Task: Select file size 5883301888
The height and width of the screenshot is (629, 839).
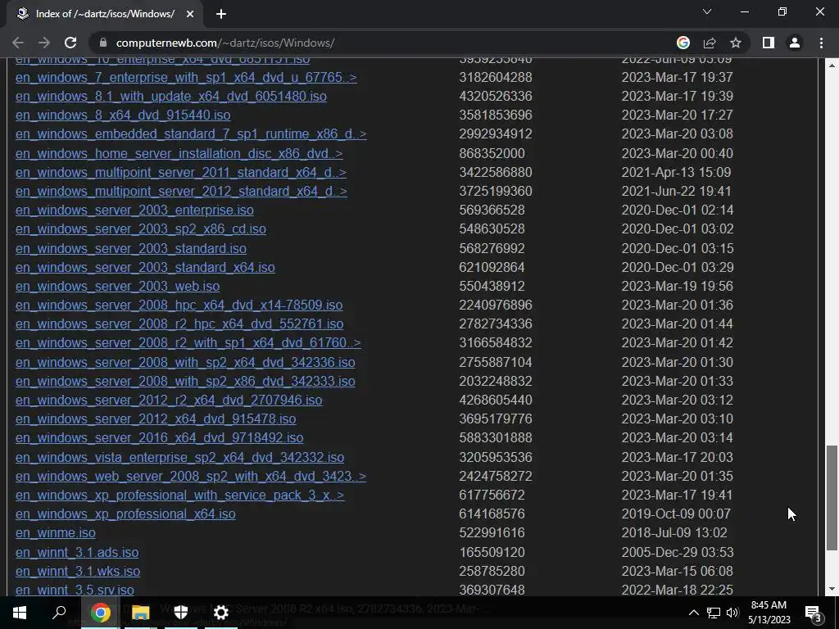Action: [496, 438]
